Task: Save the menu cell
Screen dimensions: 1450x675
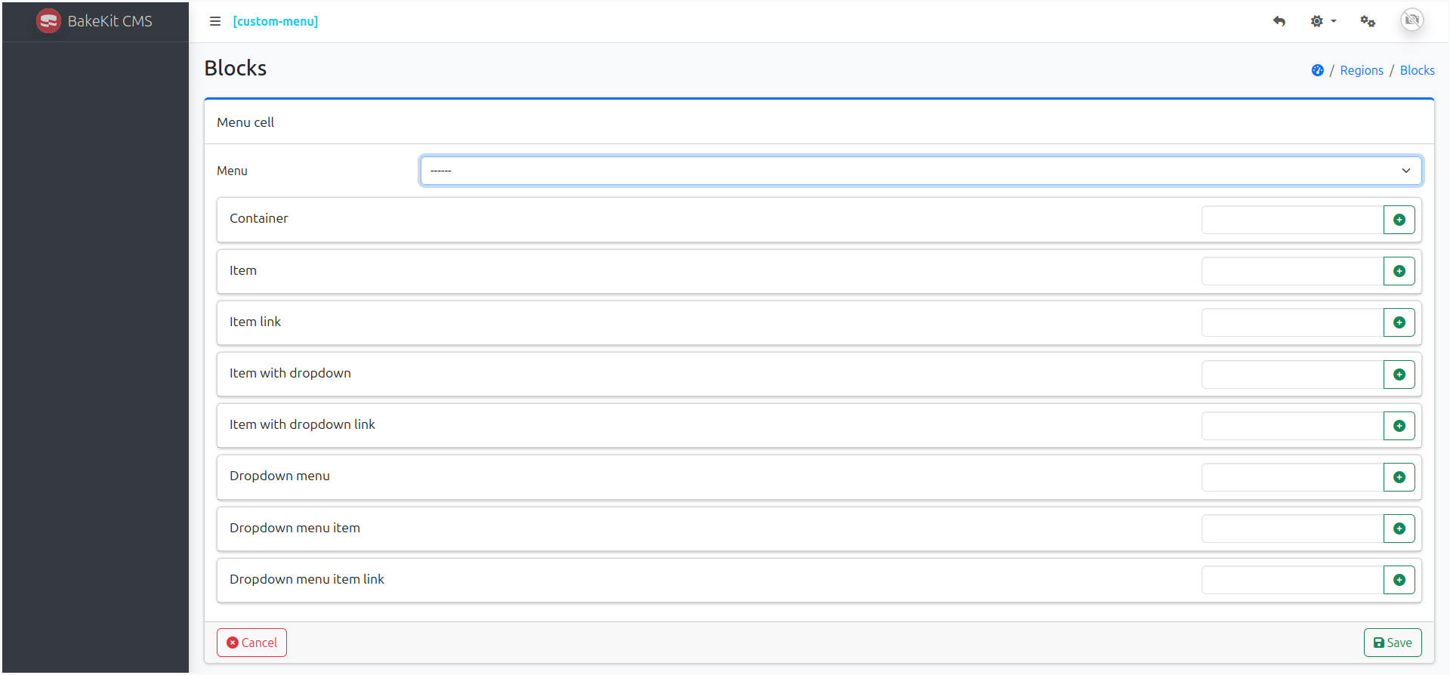Action: tap(1392, 643)
